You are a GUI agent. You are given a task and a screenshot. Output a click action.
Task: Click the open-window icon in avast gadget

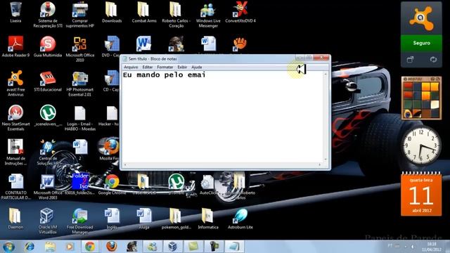411,59
